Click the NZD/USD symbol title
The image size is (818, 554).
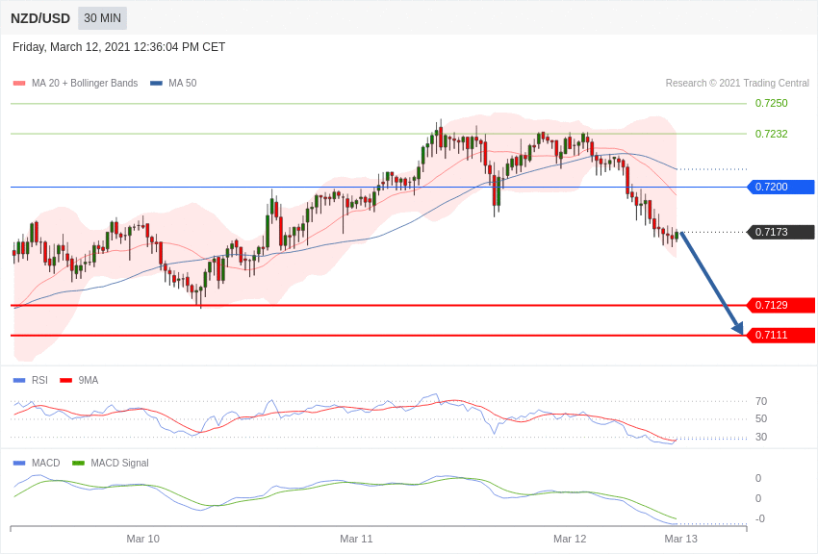pyautogui.click(x=40, y=18)
